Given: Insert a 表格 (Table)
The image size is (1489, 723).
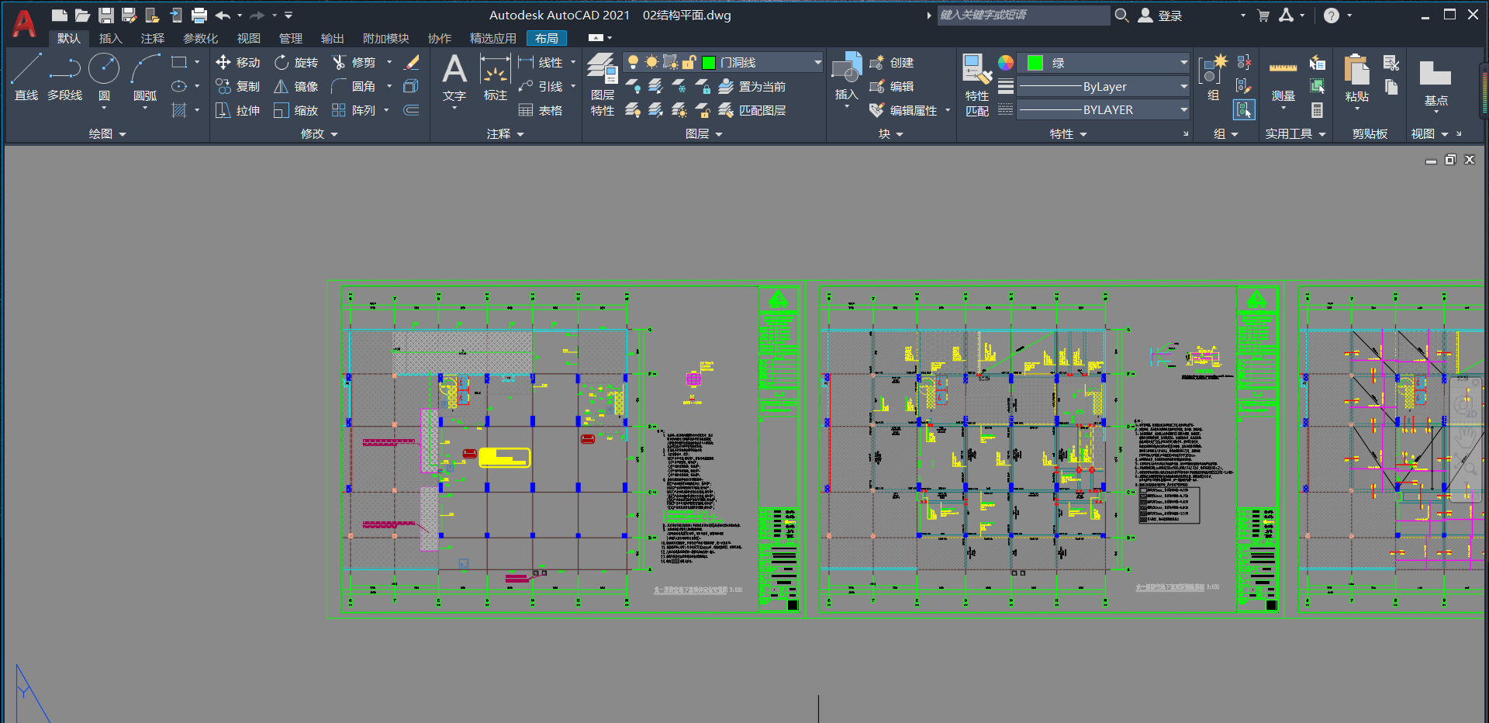Looking at the screenshot, I should [541, 110].
